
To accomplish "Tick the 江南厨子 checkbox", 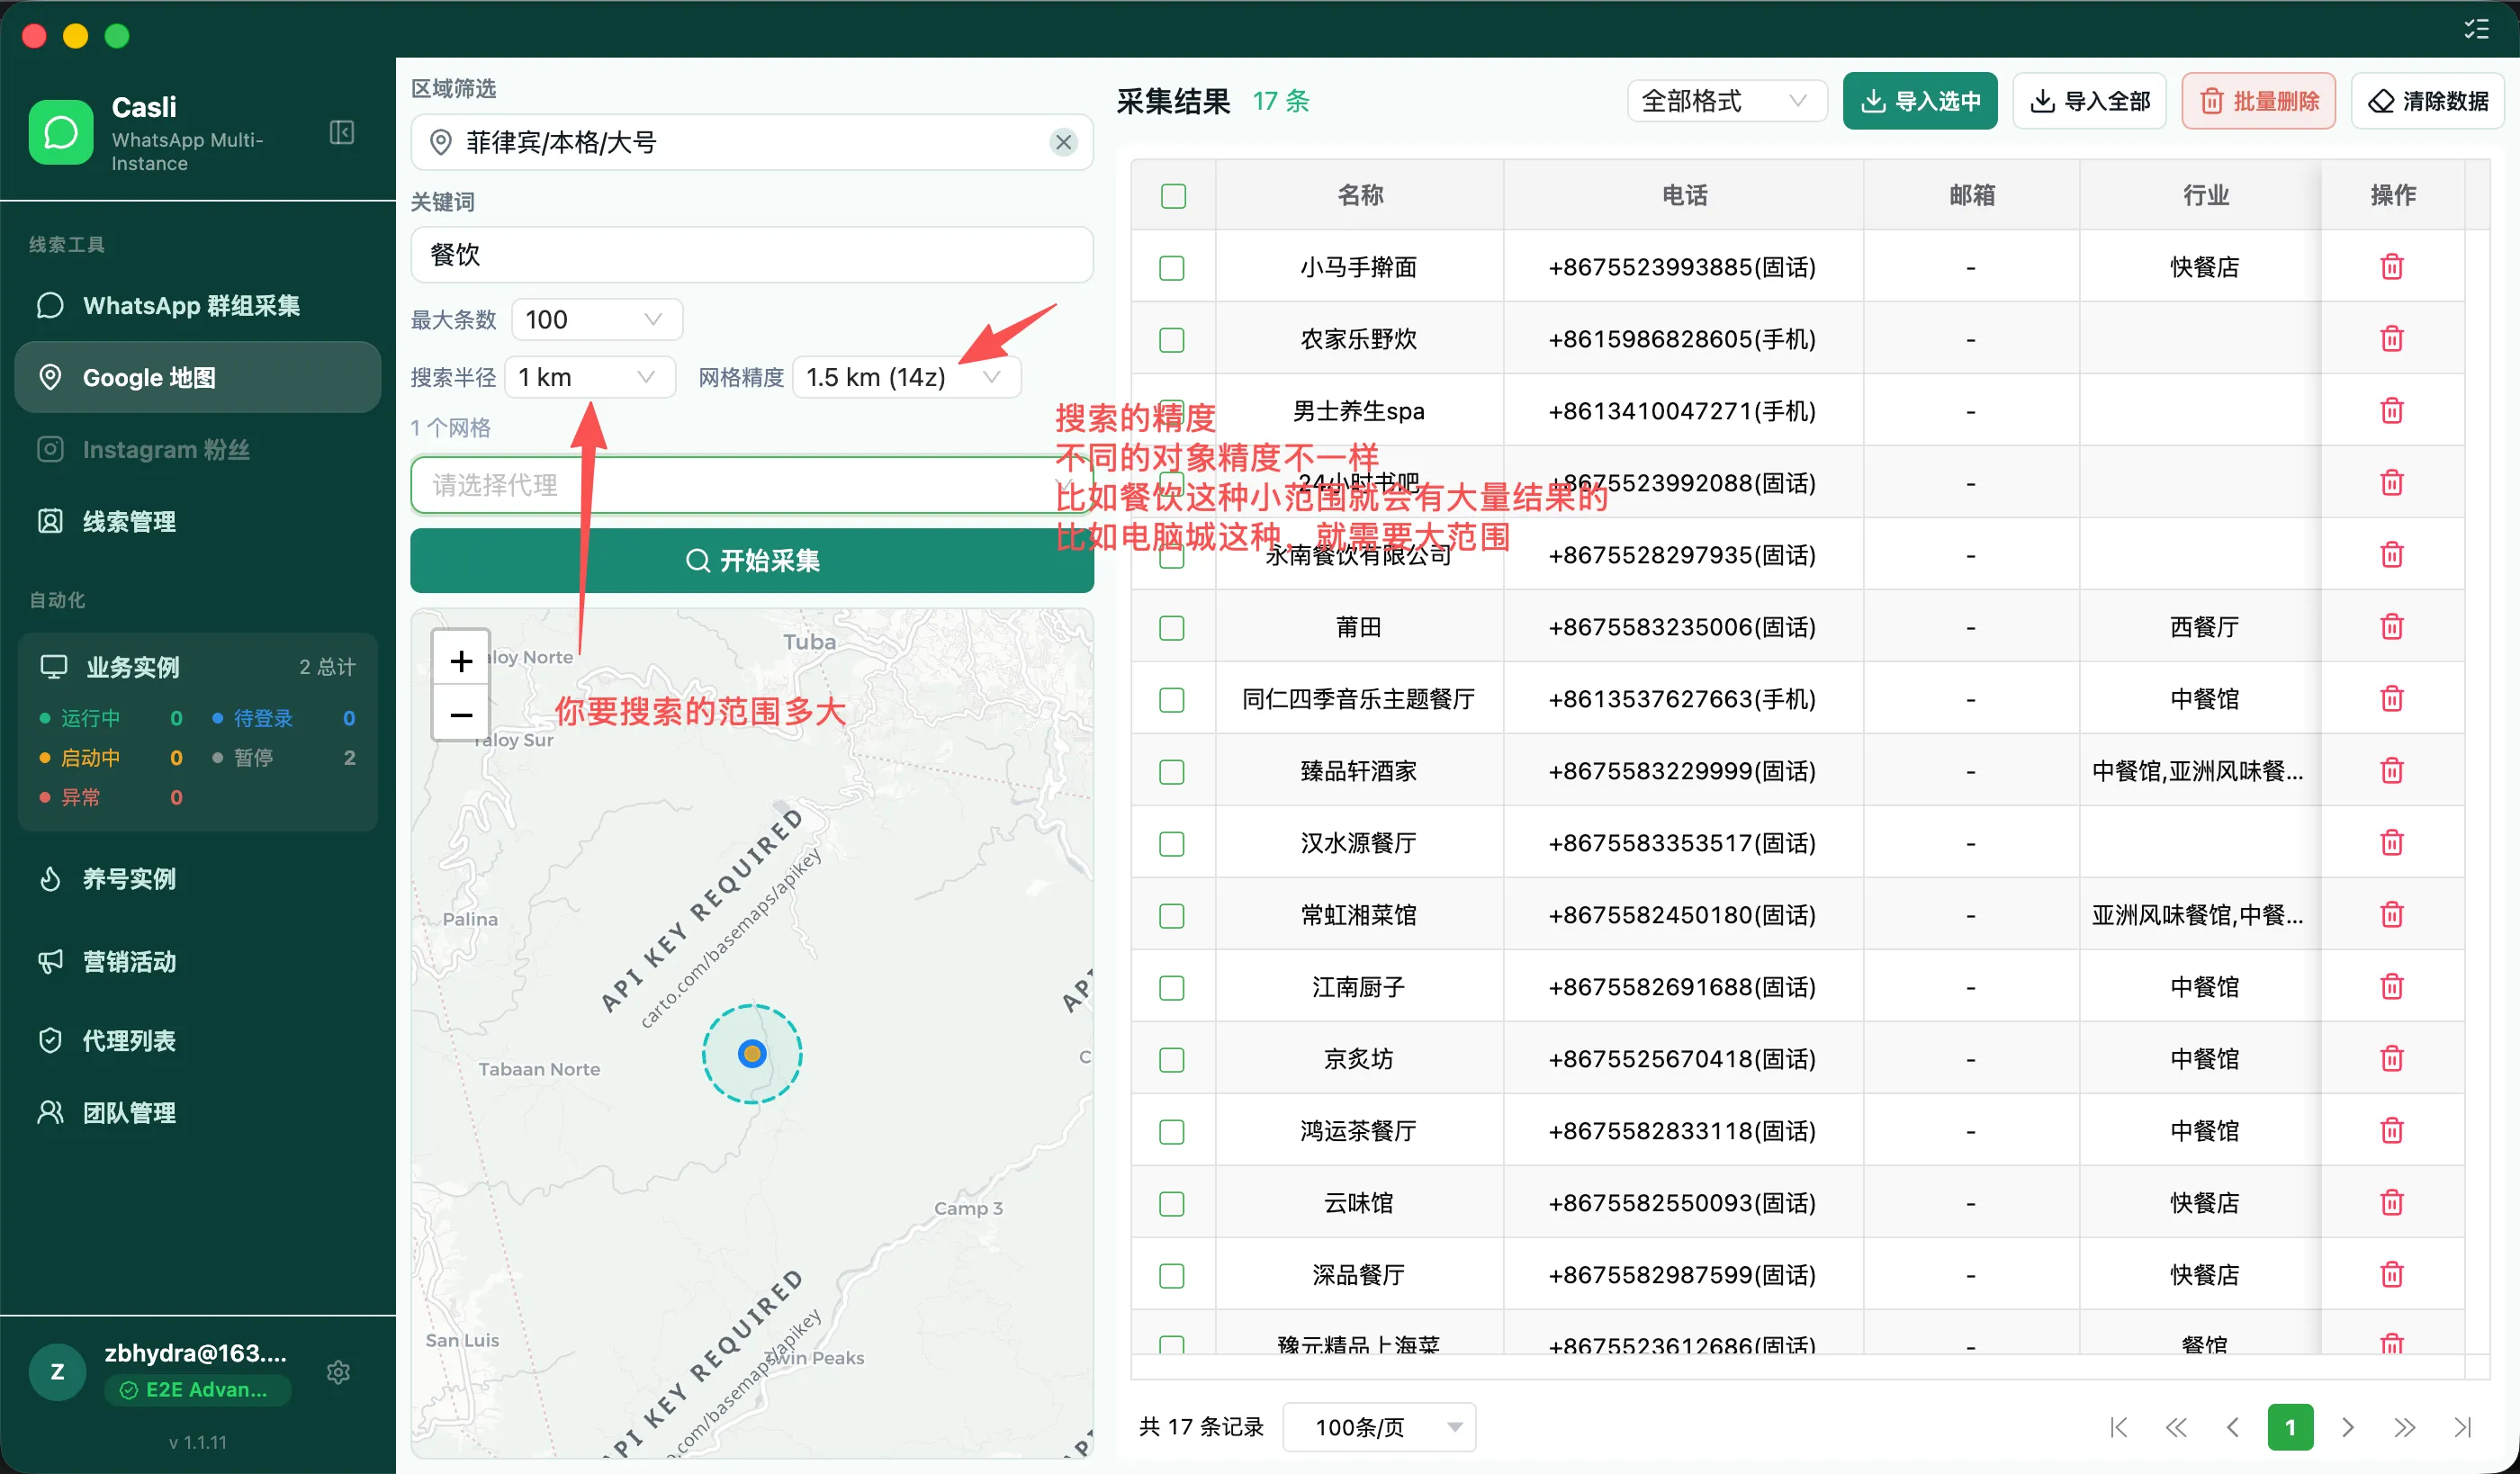I will pos(1171,988).
